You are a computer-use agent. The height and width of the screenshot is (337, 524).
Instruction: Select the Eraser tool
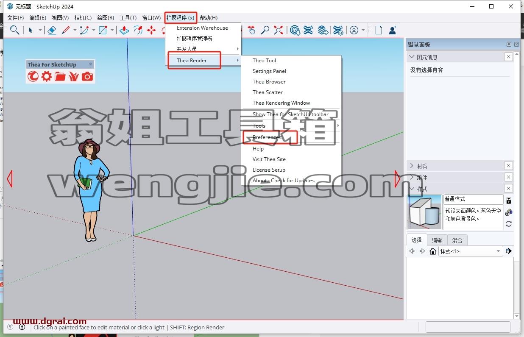pos(52,30)
